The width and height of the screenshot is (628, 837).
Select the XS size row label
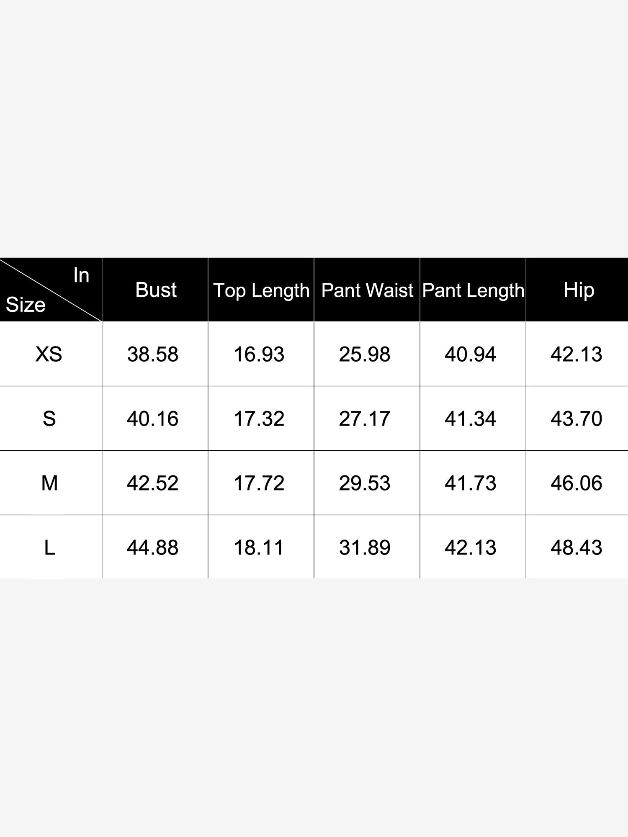(49, 354)
